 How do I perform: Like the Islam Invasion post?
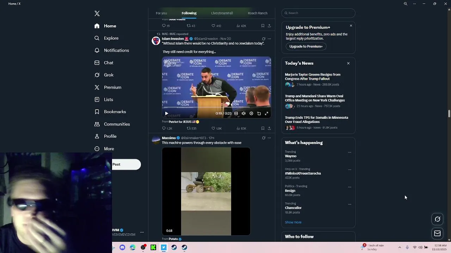pyautogui.click(x=216, y=129)
